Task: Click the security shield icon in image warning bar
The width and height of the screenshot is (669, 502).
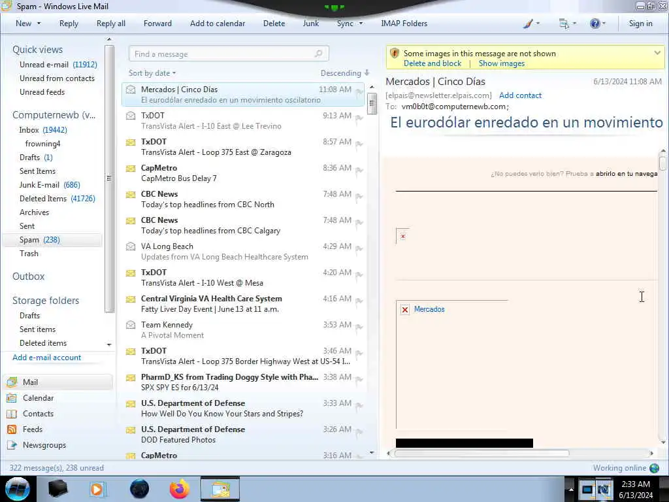Action: (395, 54)
